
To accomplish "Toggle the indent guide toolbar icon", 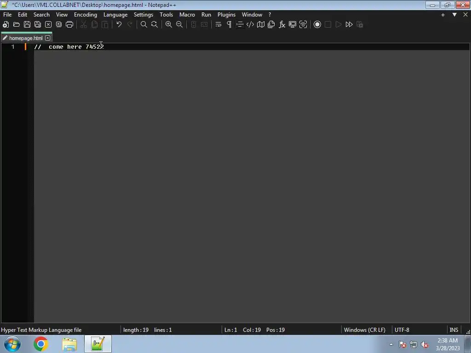I will [x=240, y=25].
